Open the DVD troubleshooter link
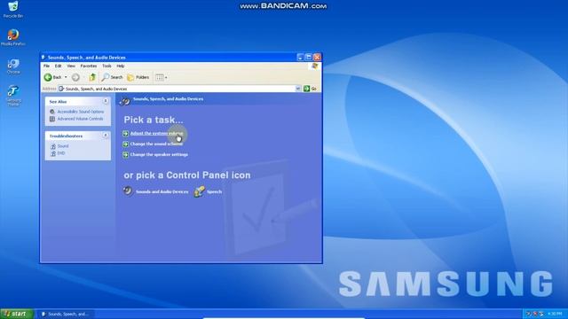 [61, 153]
